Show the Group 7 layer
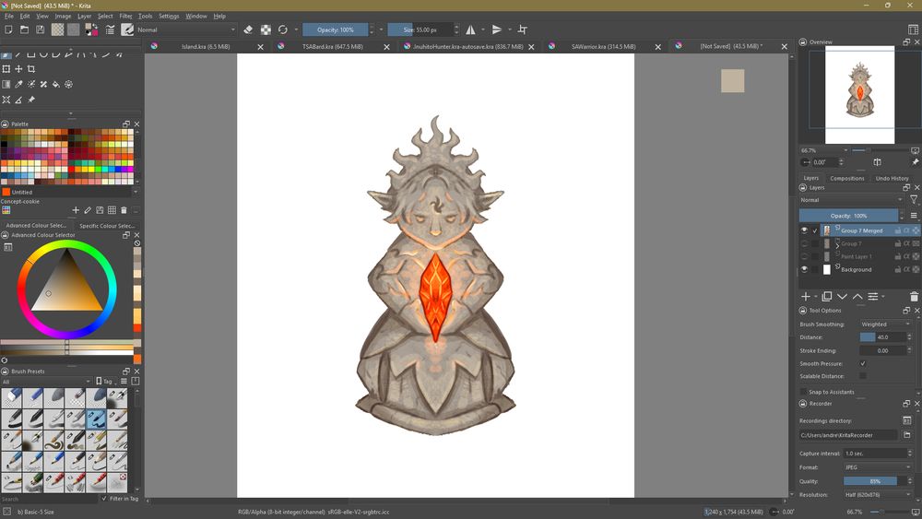Viewport: 922px width, 519px height. [x=804, y=243]
